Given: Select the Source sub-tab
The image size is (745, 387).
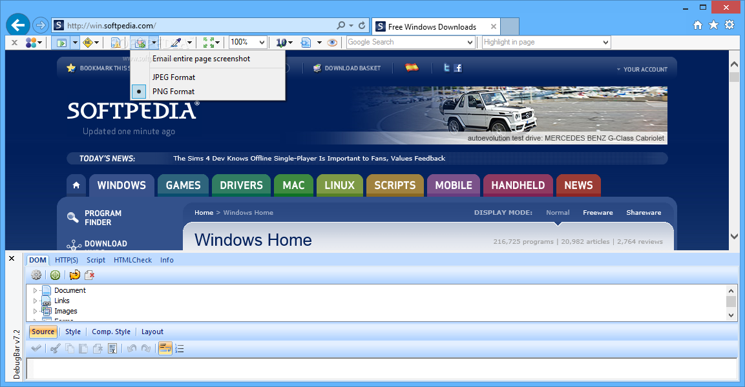Looking at the screenshot, I should coord(43,332).
